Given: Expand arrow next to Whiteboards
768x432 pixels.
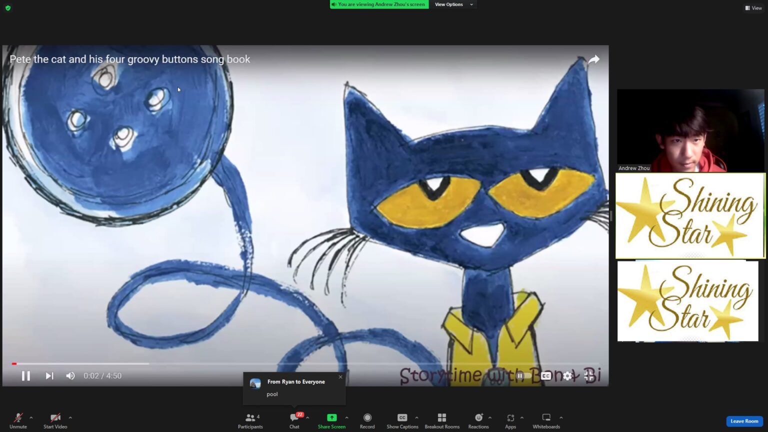Looking at the screenshot, I should click(x=561, y=417).
